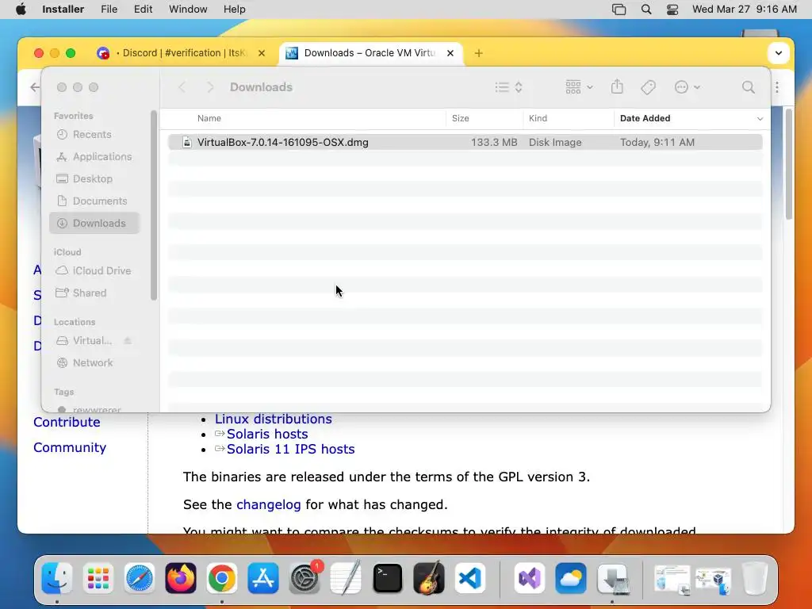Click the Installer icon in Dock
The image size is (812, 609).
pos(613,578)
